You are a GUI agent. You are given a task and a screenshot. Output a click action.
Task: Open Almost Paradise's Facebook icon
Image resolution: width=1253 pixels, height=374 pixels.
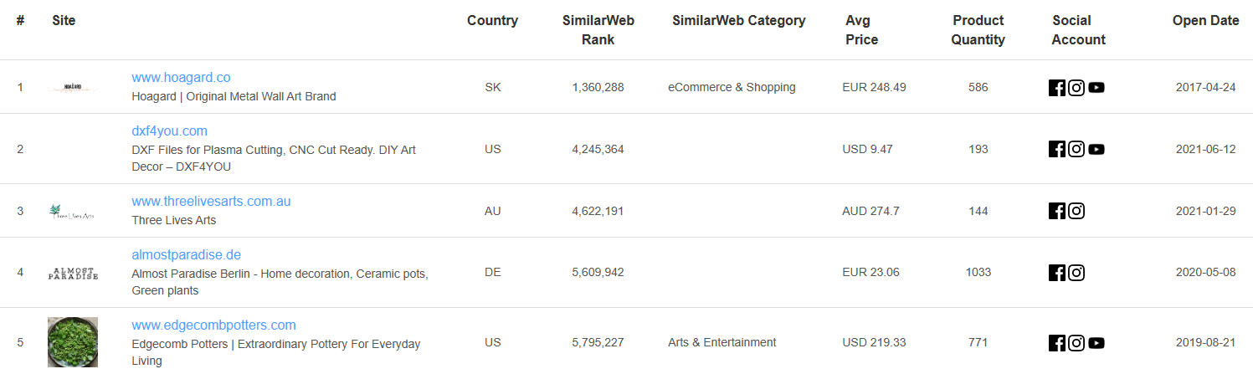[1057, 272]
